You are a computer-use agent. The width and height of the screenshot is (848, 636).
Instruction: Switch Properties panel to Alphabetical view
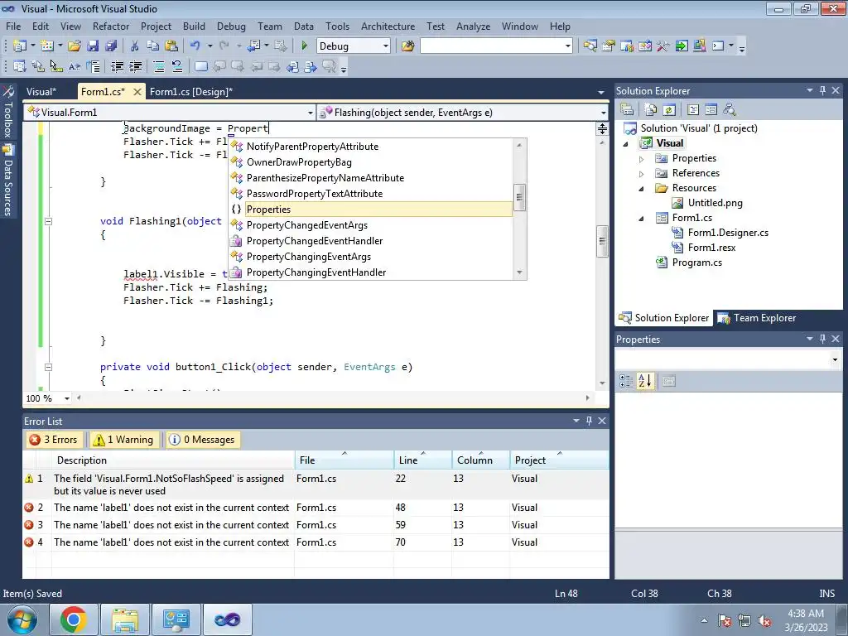[x=644, y=381]
